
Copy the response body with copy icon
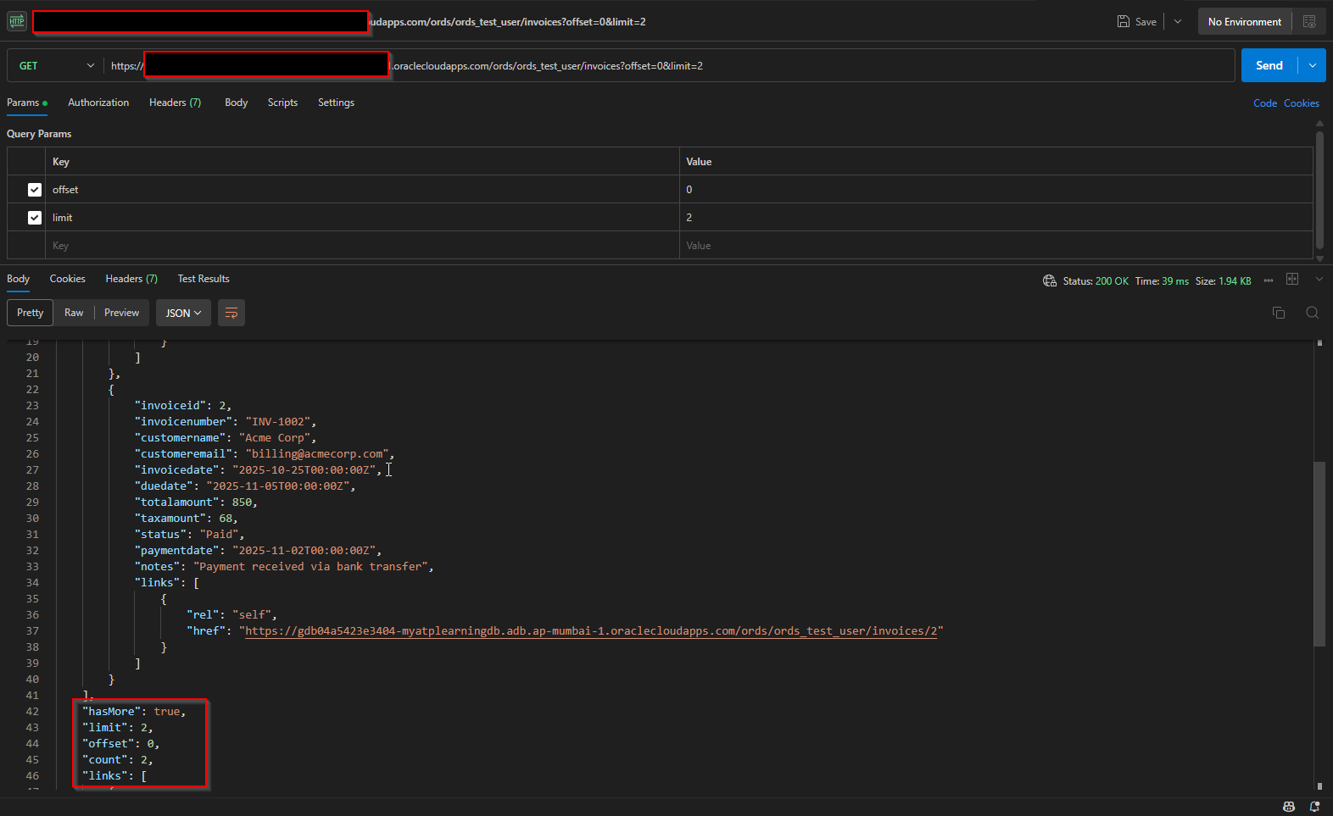coord(1279,313)
